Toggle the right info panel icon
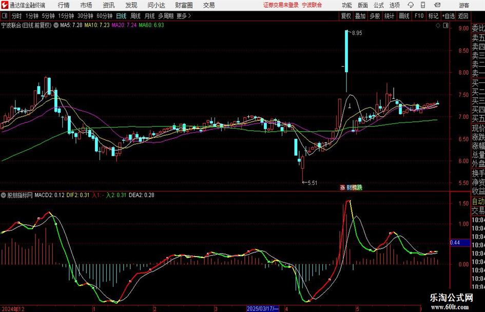485x312 pixels. coord(445,26)
